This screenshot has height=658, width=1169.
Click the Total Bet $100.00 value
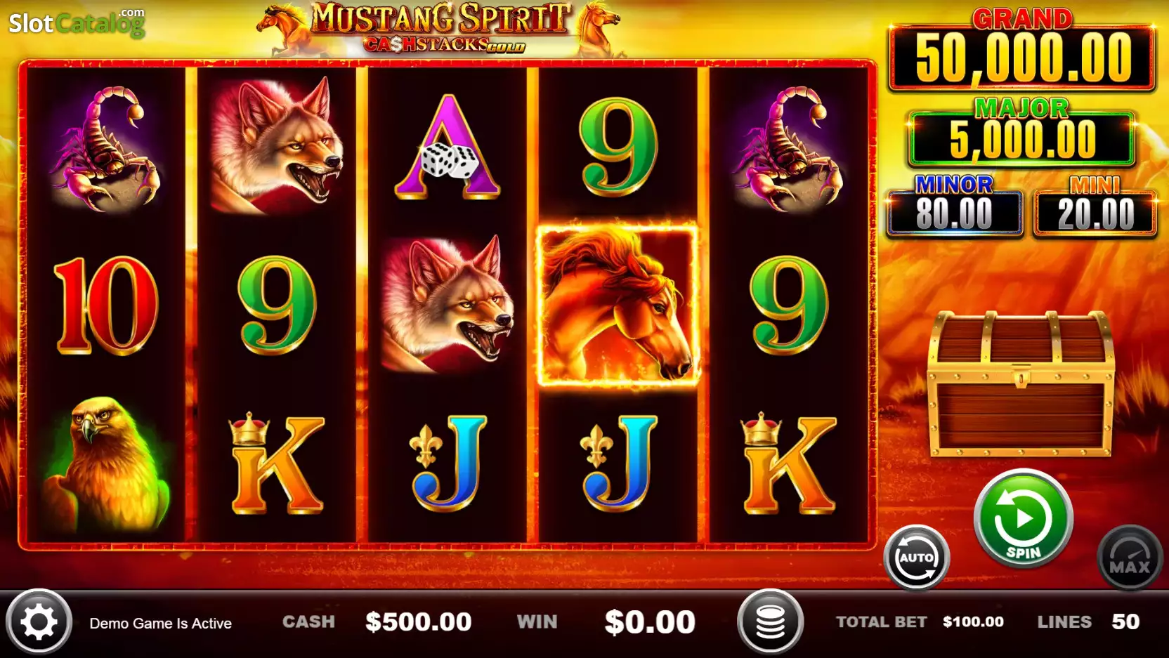[973, 621]
